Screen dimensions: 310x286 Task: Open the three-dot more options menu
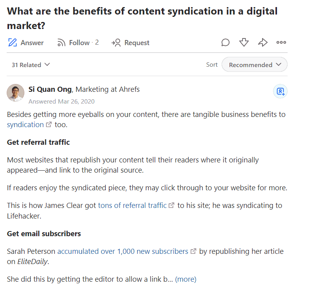click(x=281, y=42)
